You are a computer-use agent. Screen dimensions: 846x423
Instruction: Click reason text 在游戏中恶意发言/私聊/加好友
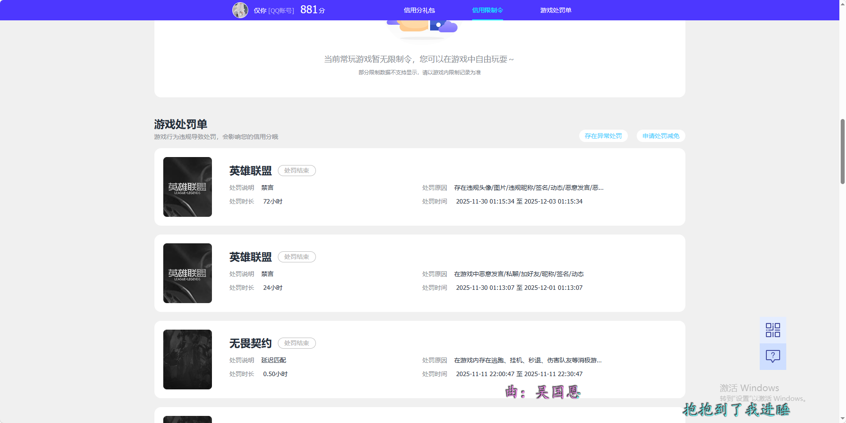click(x=519, y=274)
